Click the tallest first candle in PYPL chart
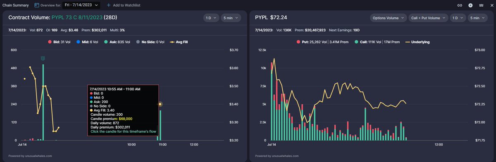Image resolution: width=496 pixels, height=162 pixels. (271, 101)
